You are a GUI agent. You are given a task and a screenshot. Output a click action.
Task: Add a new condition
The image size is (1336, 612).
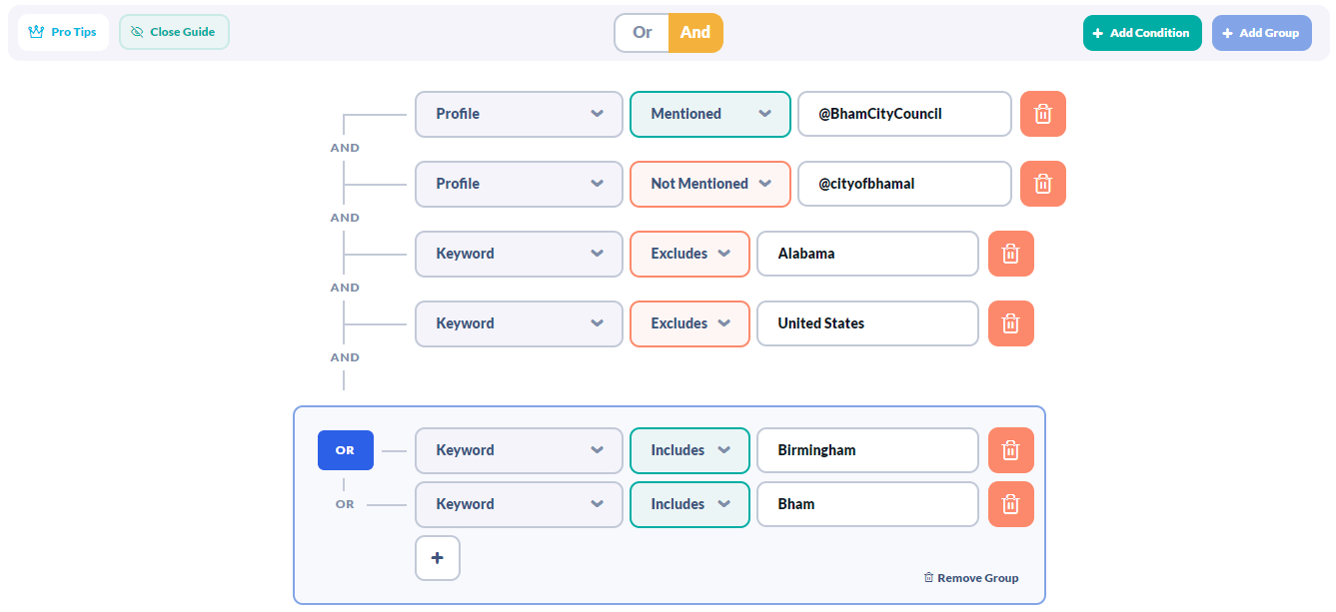pyautogui.click(x=1142, y=33)
